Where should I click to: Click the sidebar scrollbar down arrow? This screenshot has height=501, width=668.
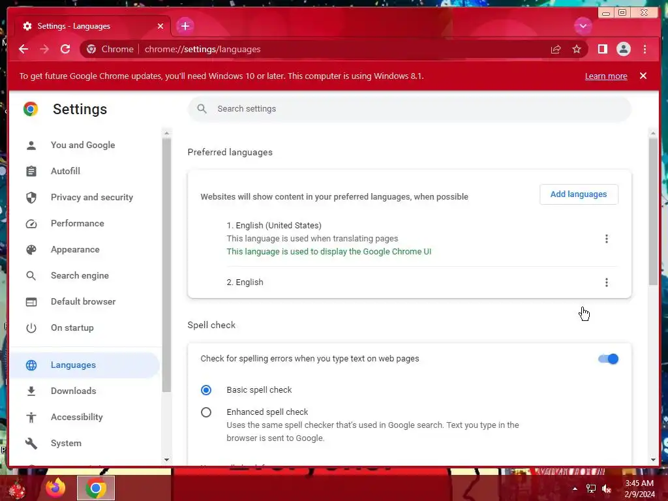pos(166,460)
